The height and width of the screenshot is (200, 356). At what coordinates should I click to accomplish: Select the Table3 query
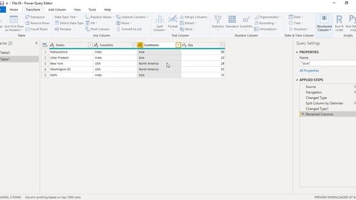pos(19,53)
